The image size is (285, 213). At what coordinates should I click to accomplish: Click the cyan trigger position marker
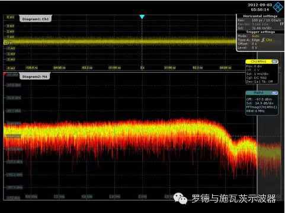tap(142, 17)
